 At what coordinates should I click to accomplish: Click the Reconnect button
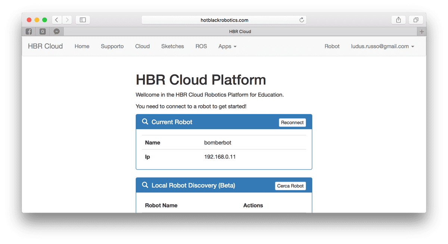[x=292, y=122]
